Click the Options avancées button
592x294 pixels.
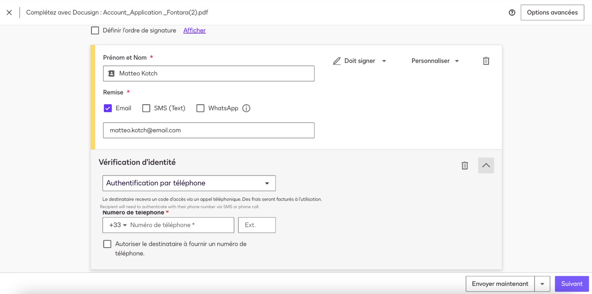pyautogui.click(x=552, y=12)
